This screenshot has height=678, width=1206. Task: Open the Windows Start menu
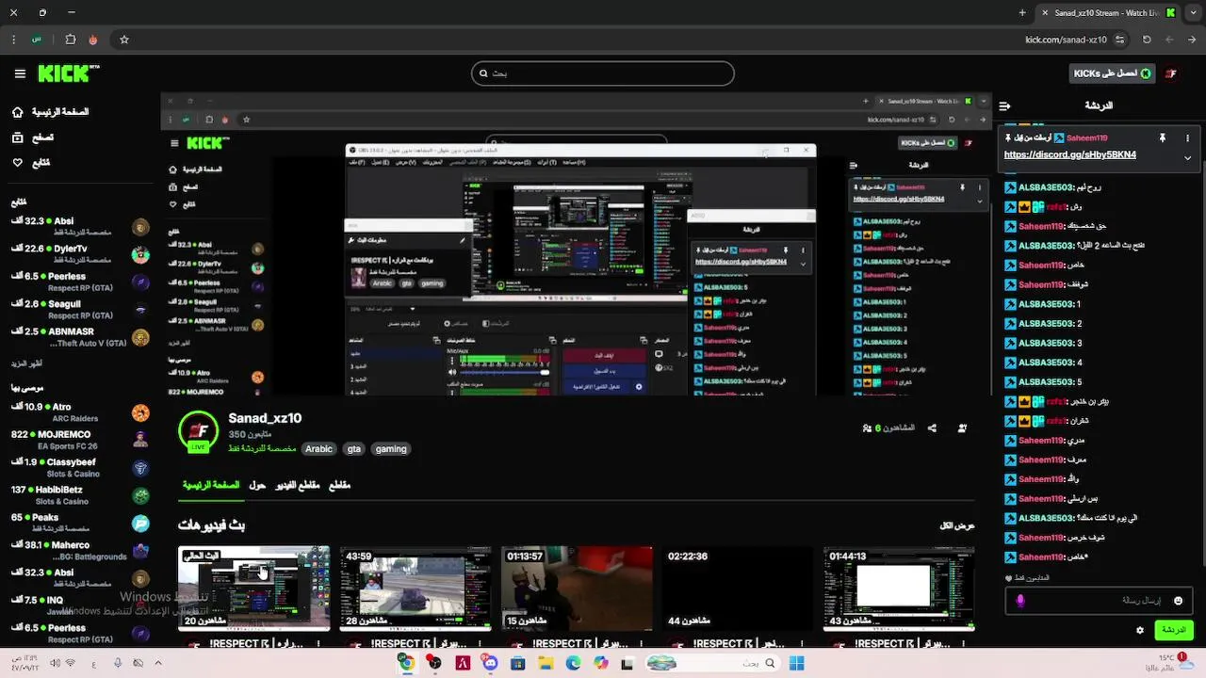click(796, 663)
